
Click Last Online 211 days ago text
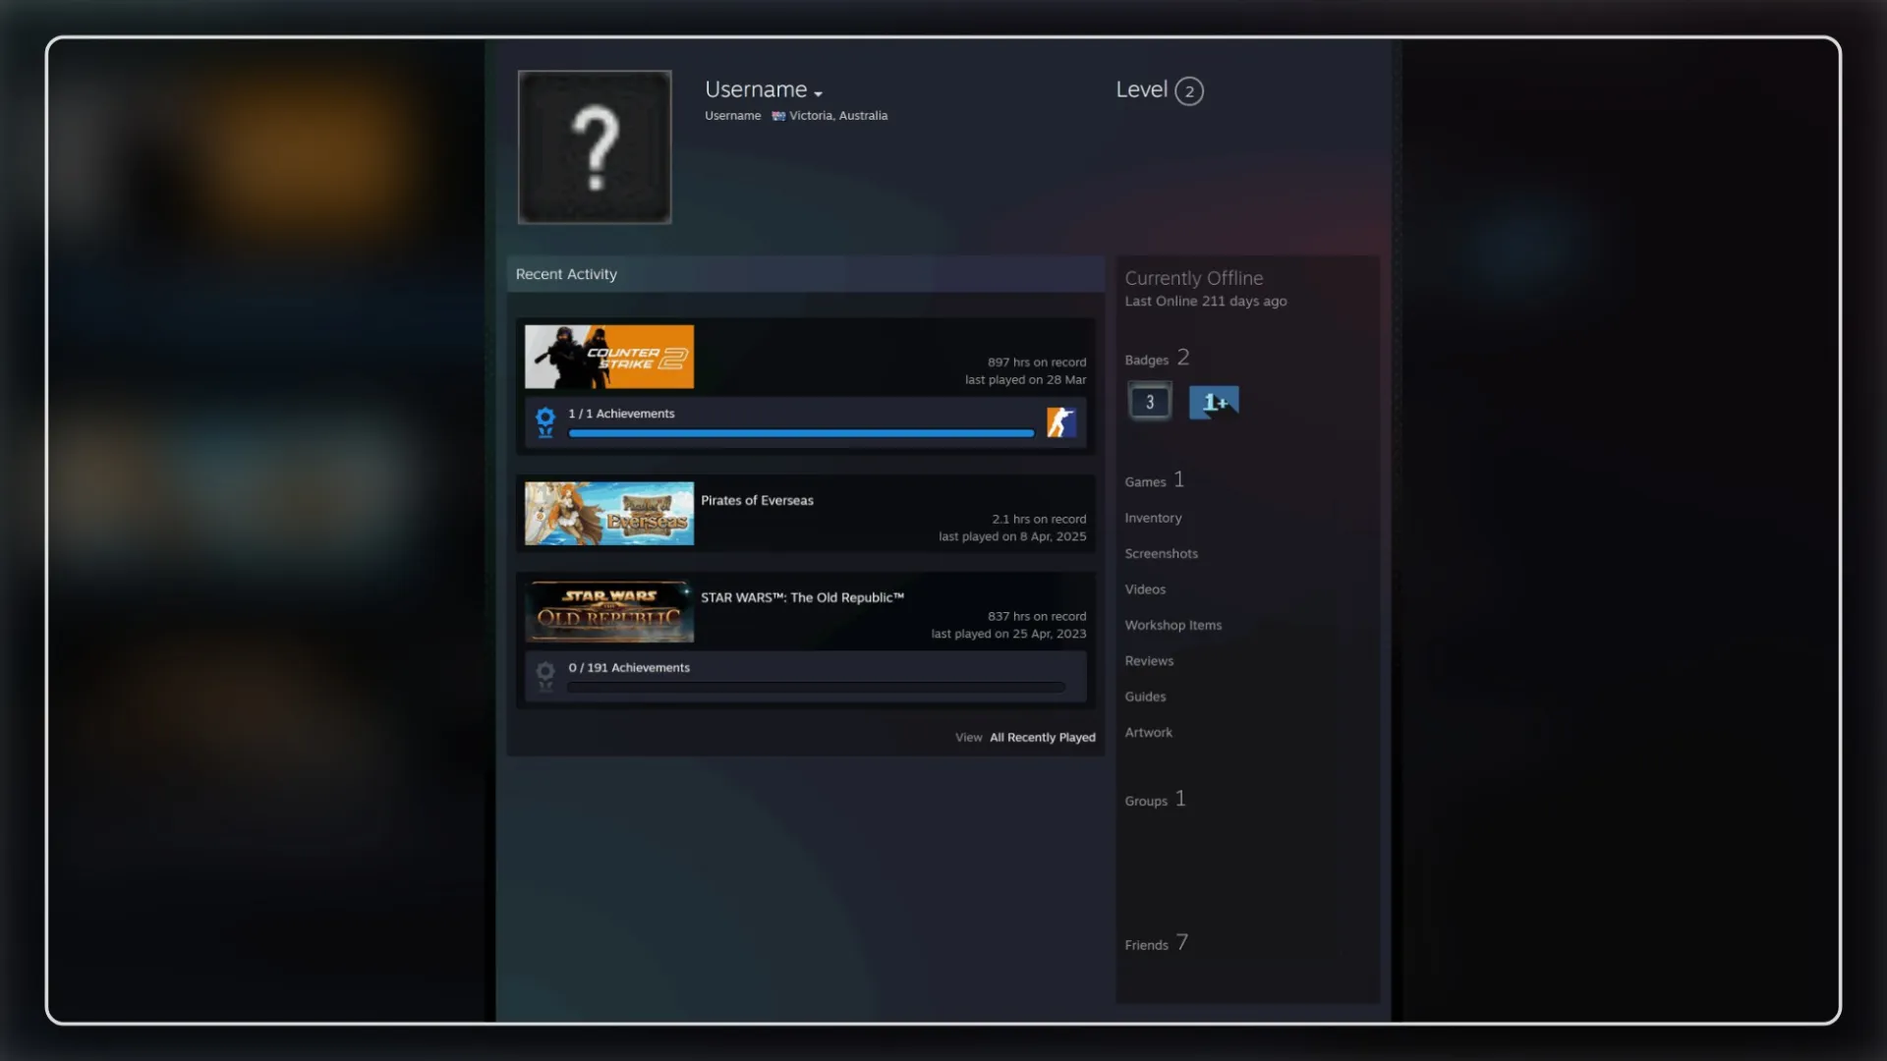pos(1206,302)
